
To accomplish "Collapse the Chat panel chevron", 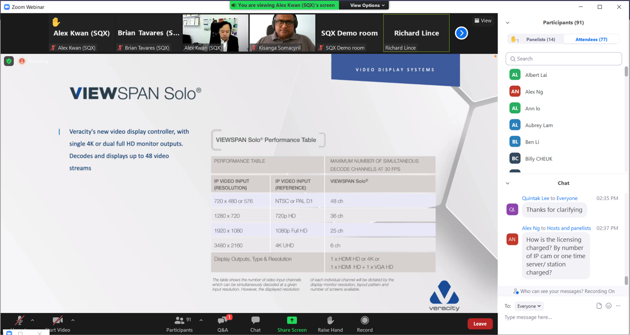I will coord(507,183).
